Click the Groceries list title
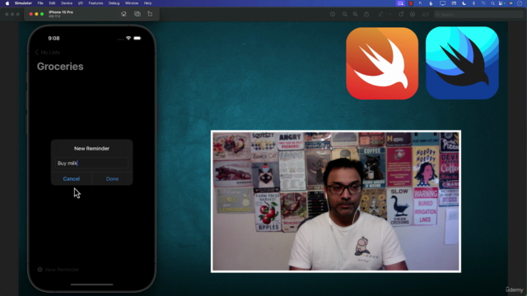The height and width of the screenshot is (296, 527). [x=60, y=67]
